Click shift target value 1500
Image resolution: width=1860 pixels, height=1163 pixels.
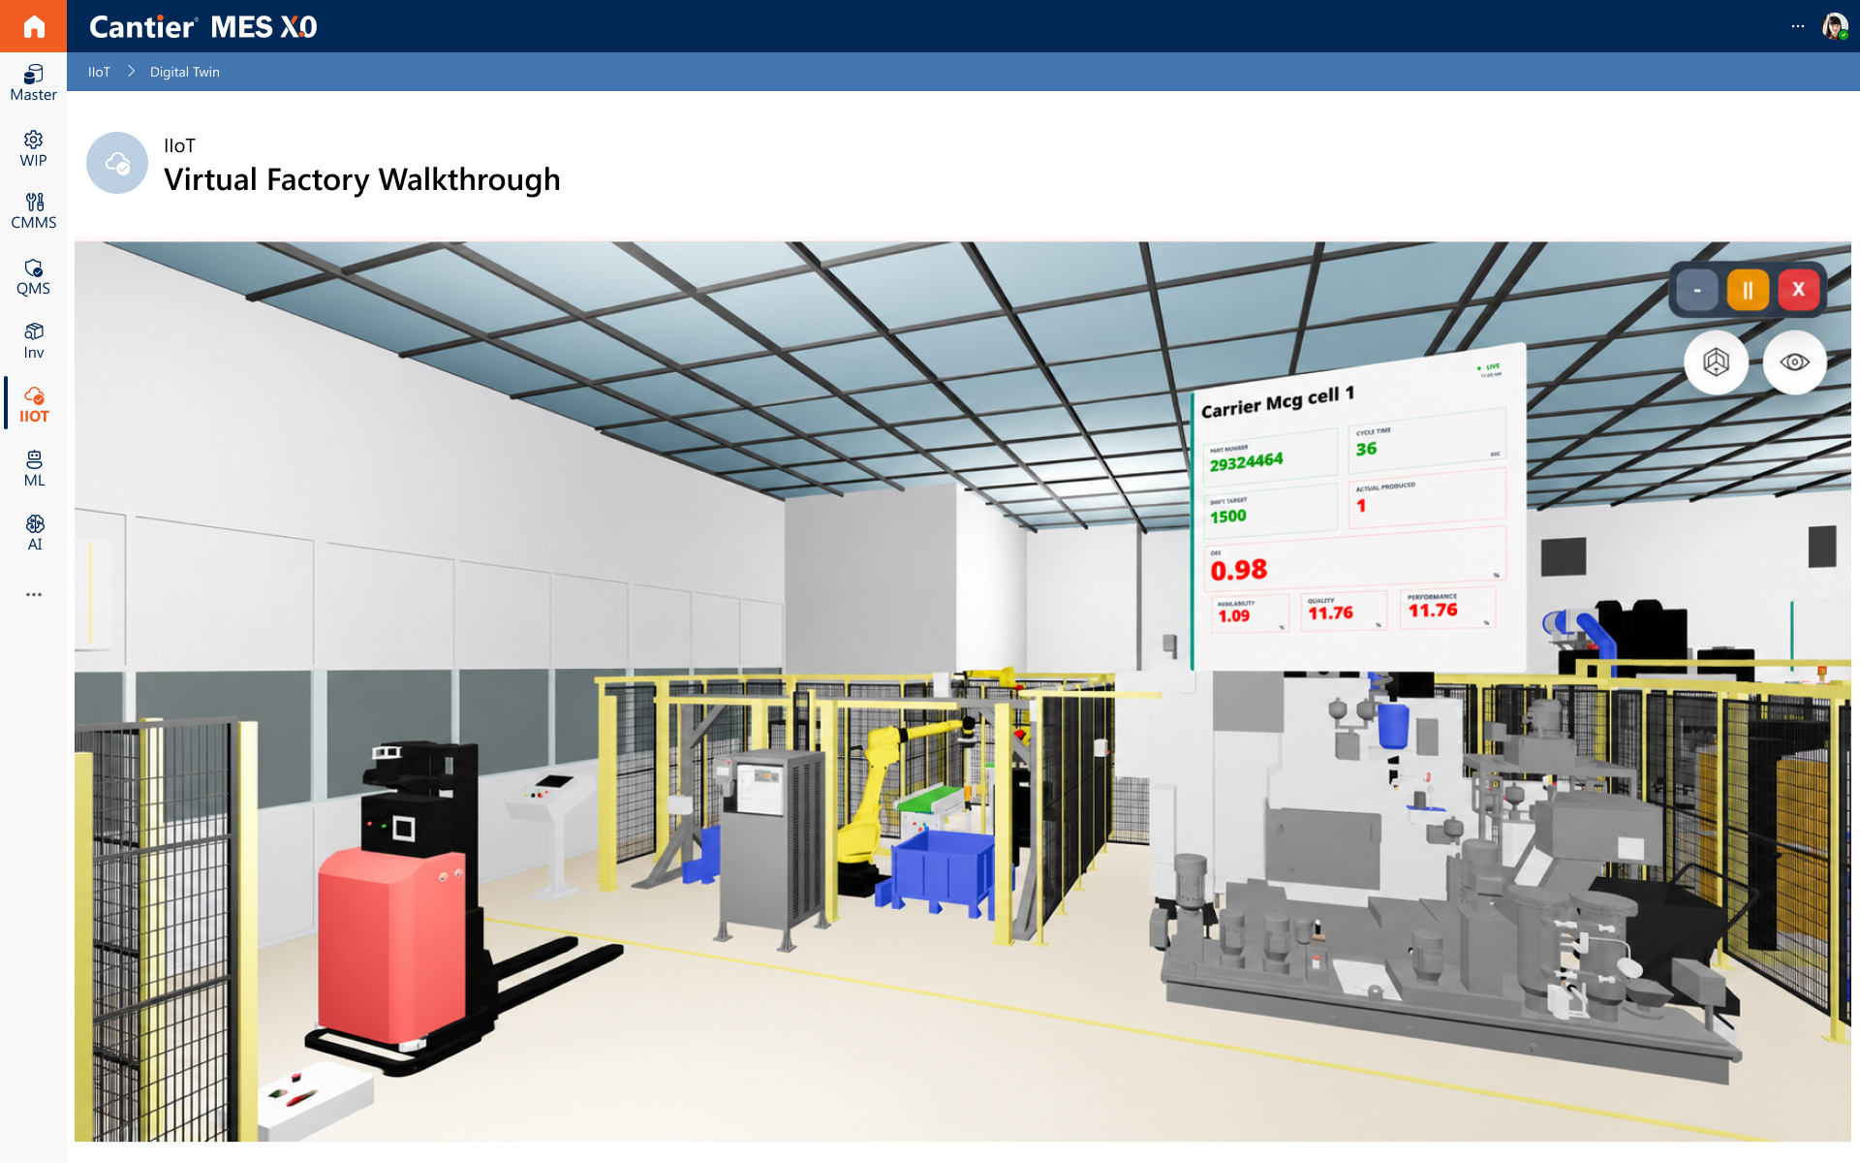pos(1227,517)
